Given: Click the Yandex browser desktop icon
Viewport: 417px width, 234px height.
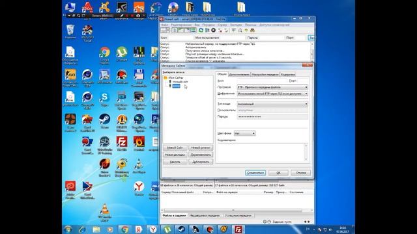Looking at the screenshot, I should pyautogui.click(x=139, y=189).
